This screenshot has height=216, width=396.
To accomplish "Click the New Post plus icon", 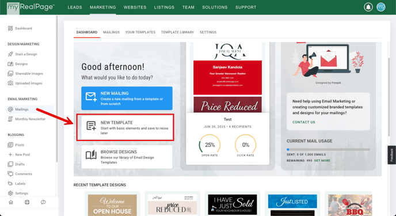I will (10, 154).
